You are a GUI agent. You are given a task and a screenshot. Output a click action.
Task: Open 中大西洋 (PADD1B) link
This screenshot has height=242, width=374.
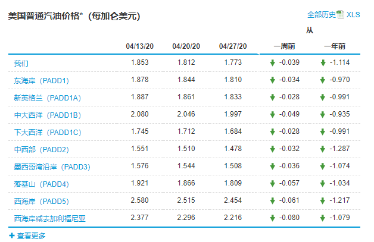click(48, 115)
